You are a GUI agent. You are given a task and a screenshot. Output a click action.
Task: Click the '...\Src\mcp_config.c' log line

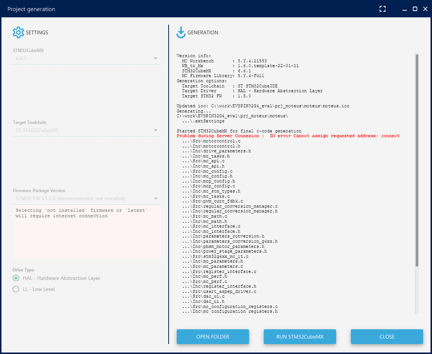pyautogui.click(x=208, y=186)
